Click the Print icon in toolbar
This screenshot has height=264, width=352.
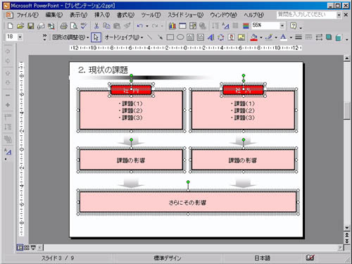coord(63,26)
